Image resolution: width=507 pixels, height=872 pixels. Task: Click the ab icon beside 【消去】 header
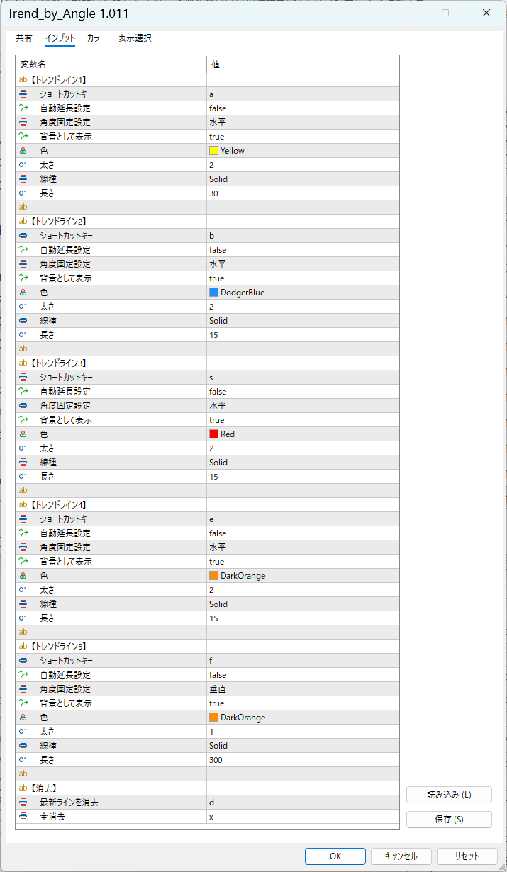[23, 788]
